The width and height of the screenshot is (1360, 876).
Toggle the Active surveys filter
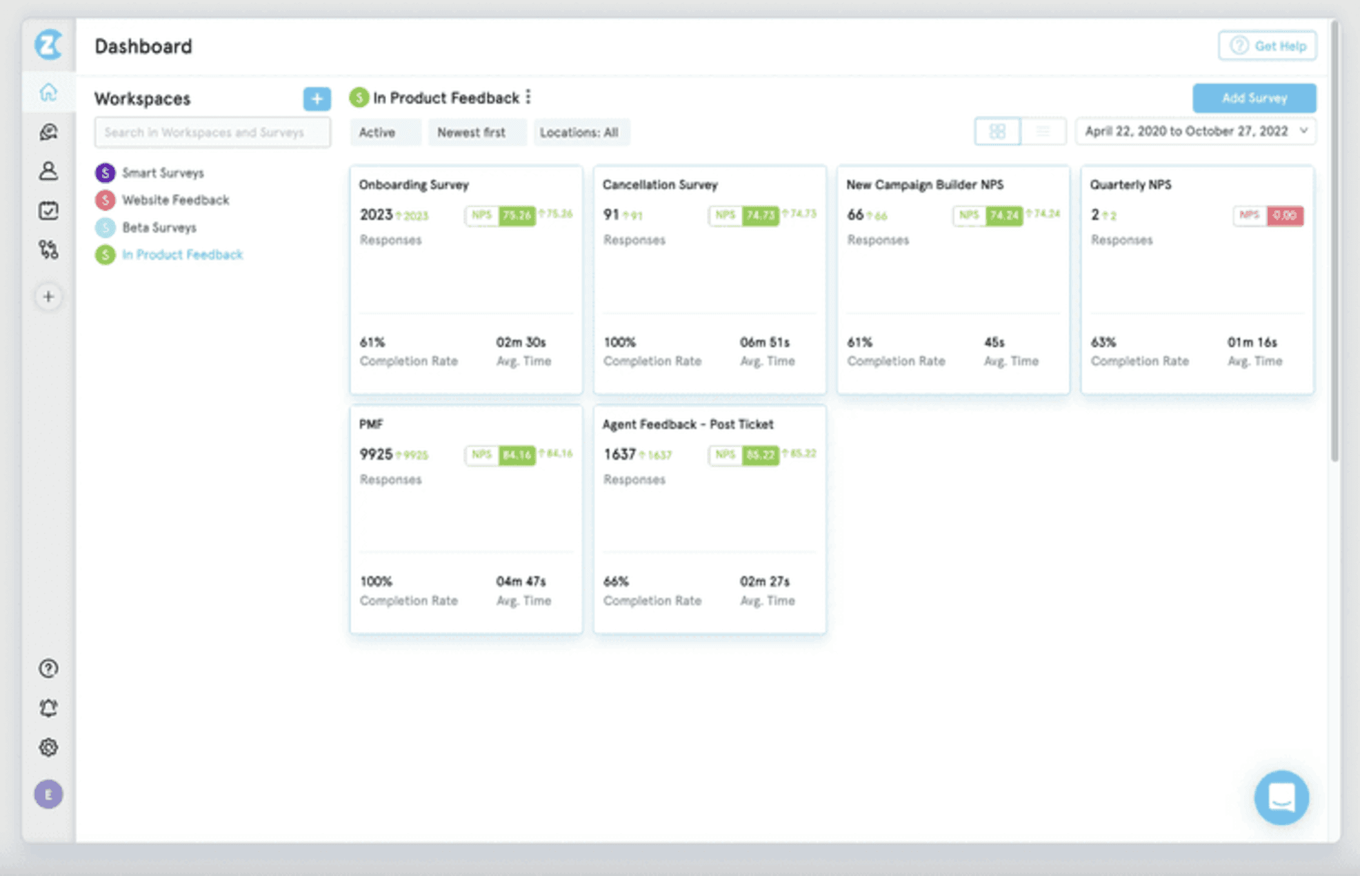tap(377, 132)
